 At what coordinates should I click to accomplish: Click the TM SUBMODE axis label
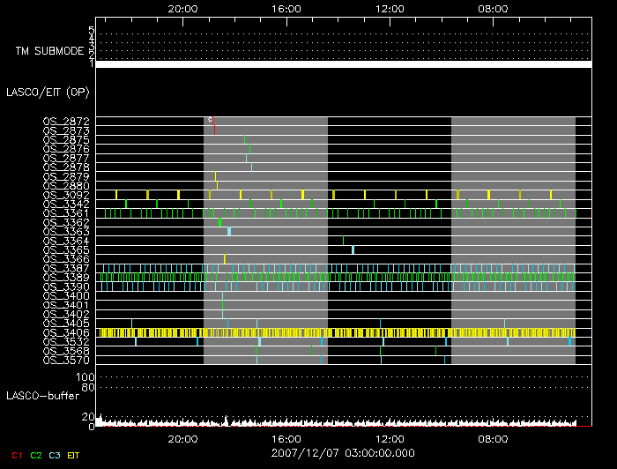point(48,51)
